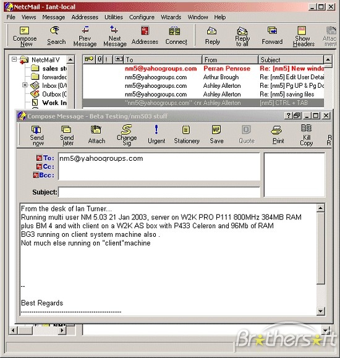This screenshot has height=358, width=340.
Task: Click folder tree scroll up arrow
Action: point(70,60)
